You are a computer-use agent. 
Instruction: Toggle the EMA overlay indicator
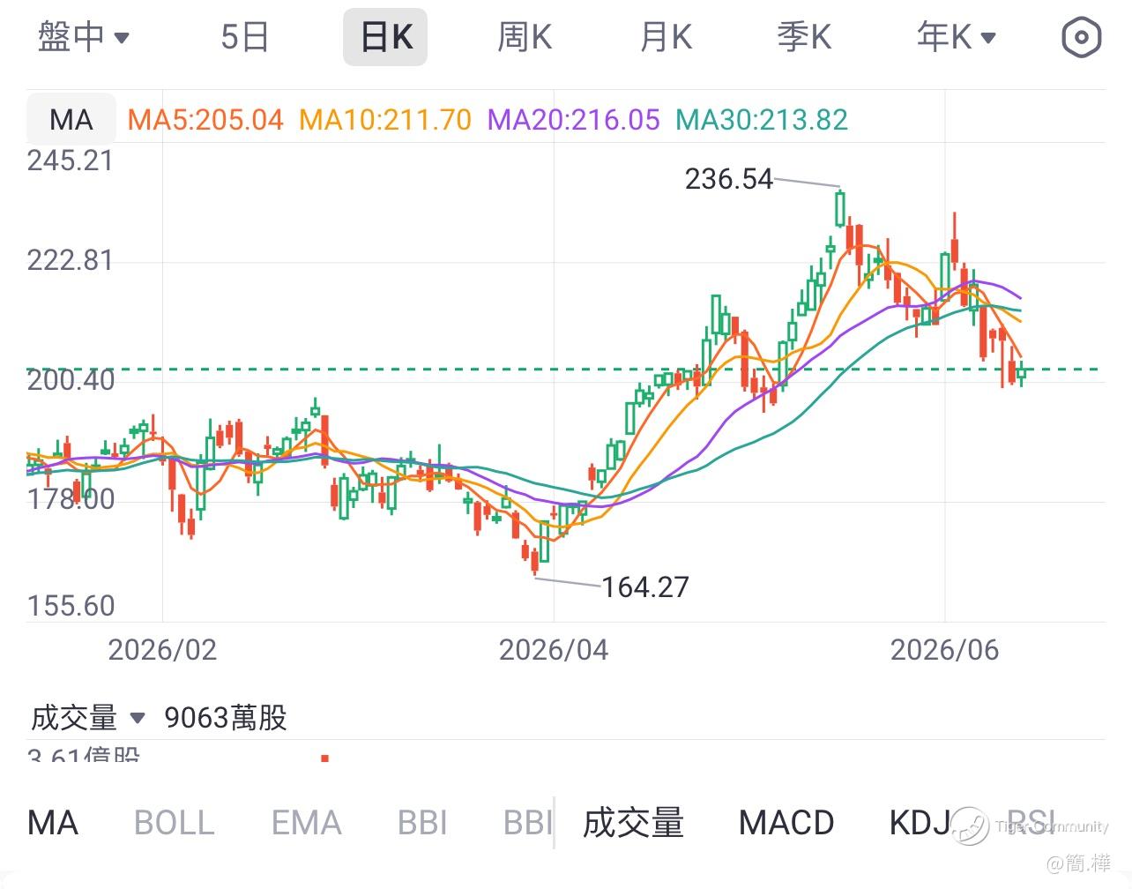(x=306, y=823)
